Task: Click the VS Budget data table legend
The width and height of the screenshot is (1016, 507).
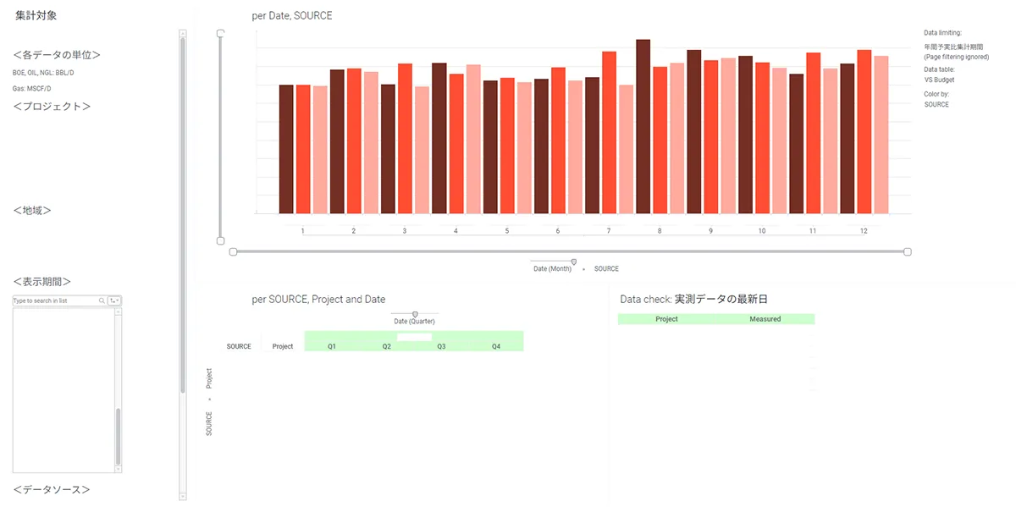Action: pos(939,80)
